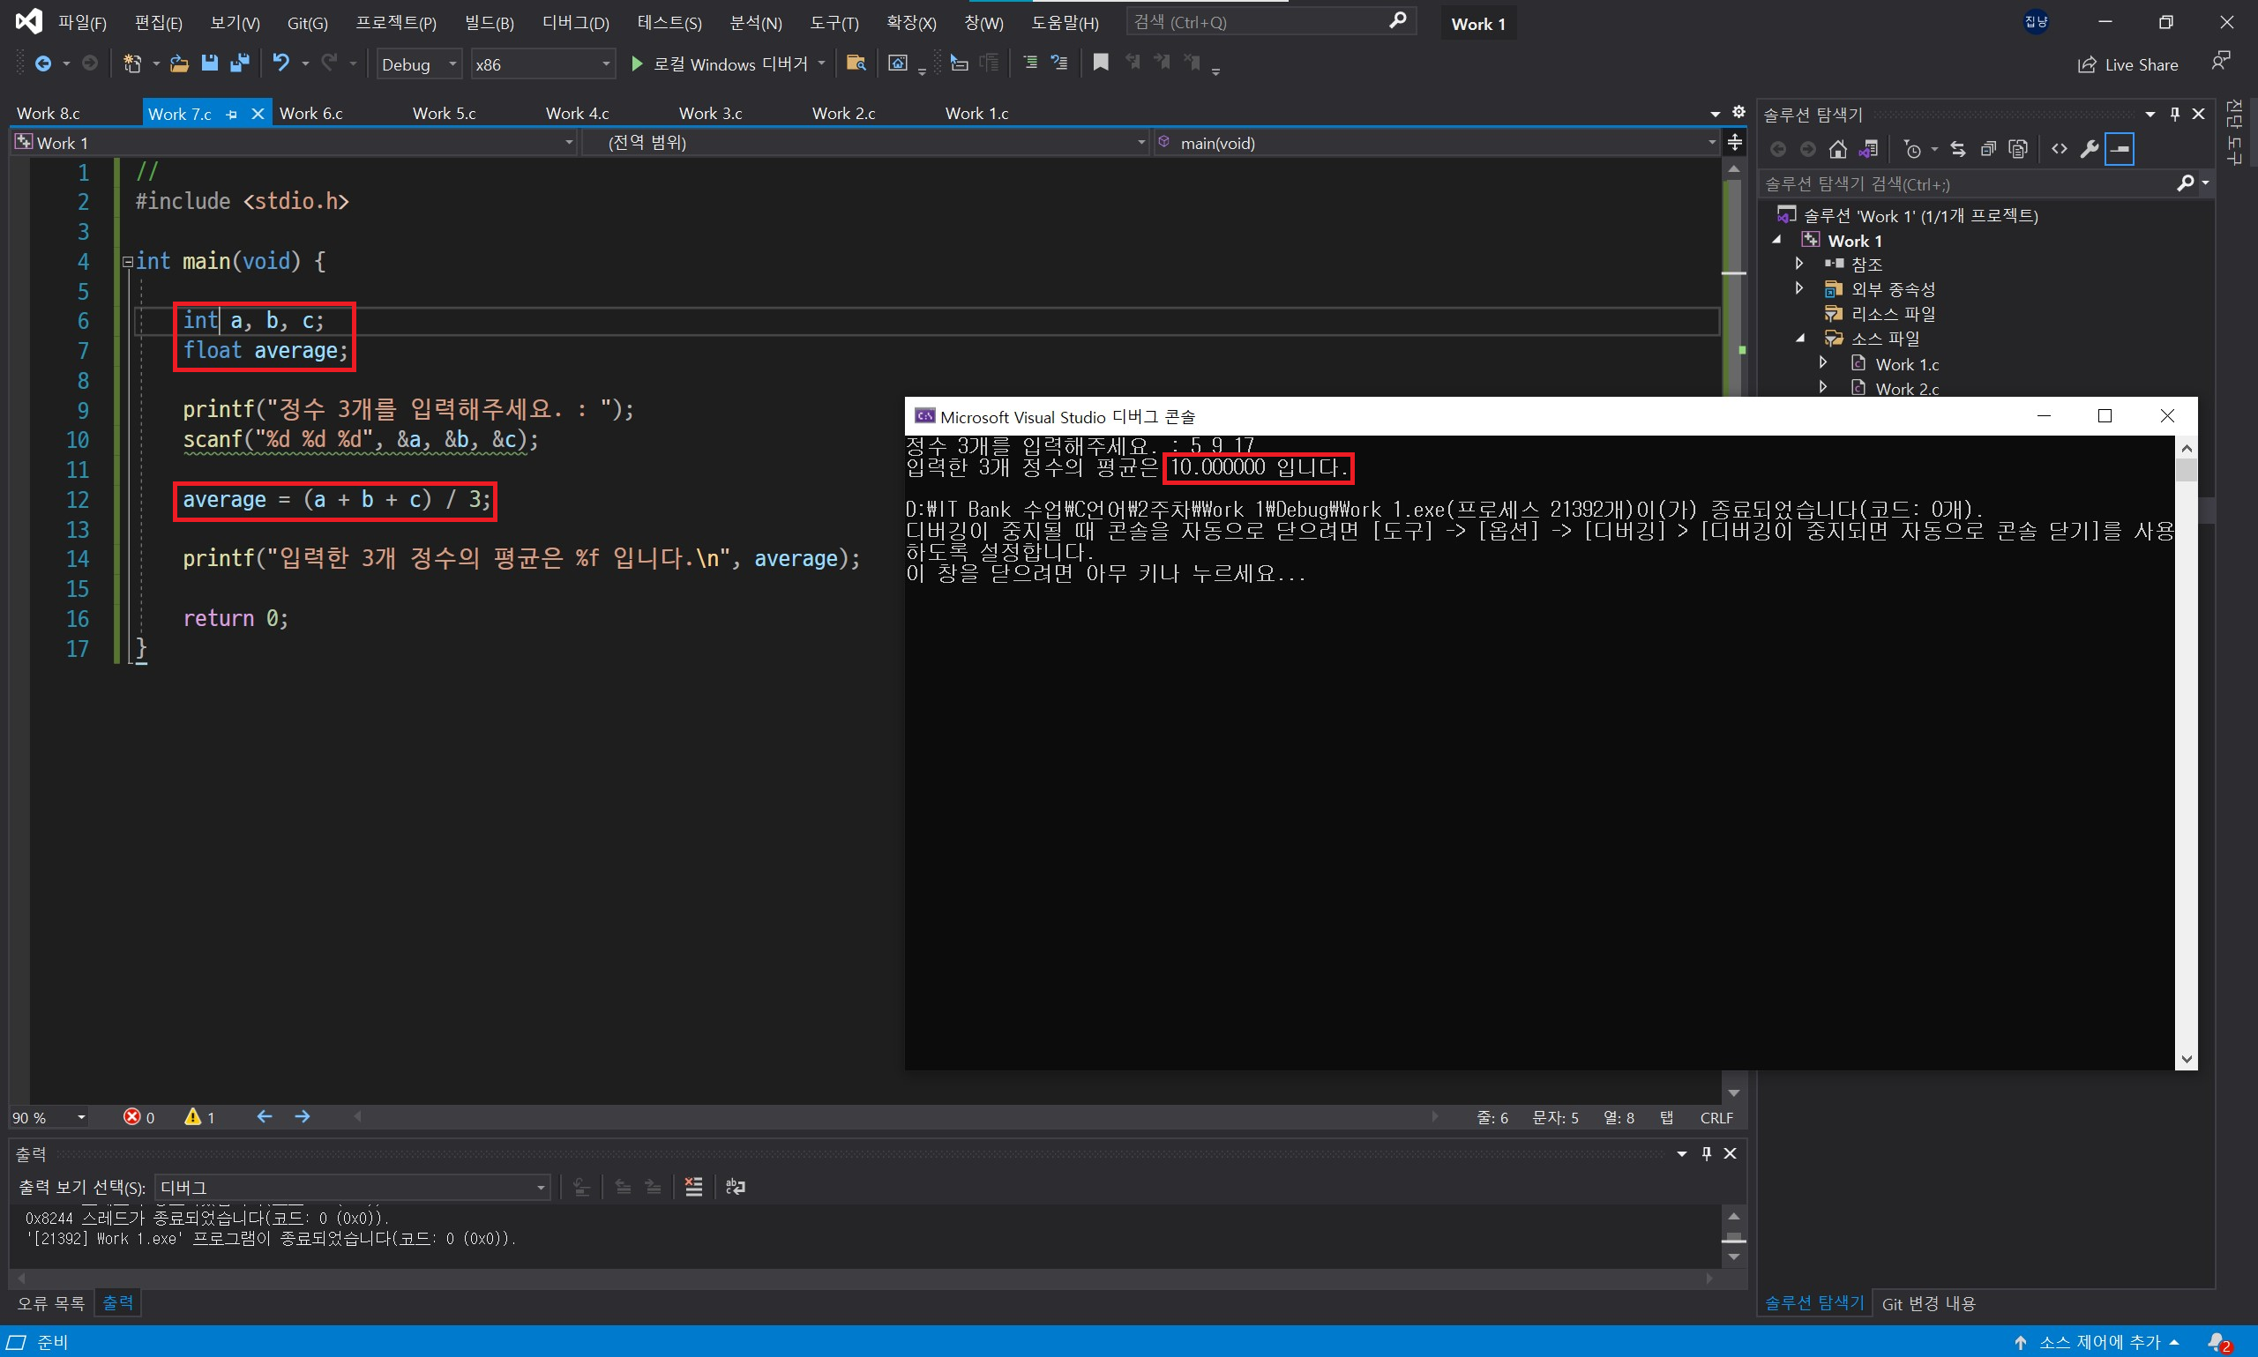Toggle the Preview Selected Items button
Screen dimensions: 2258x1357
tap(2119, 149)
